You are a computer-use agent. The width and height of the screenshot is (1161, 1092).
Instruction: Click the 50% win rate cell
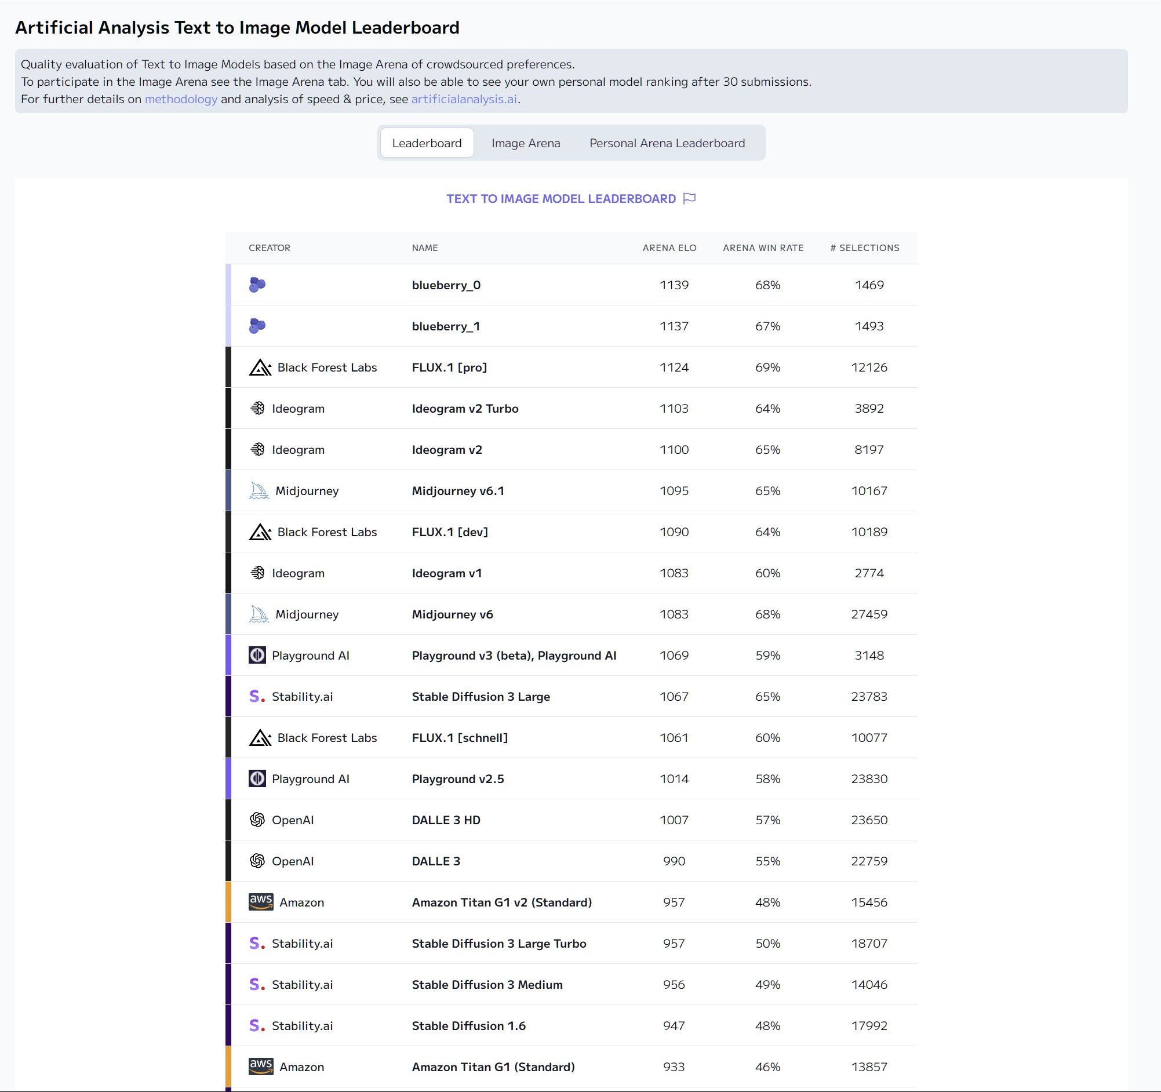(x=767, y=943)
